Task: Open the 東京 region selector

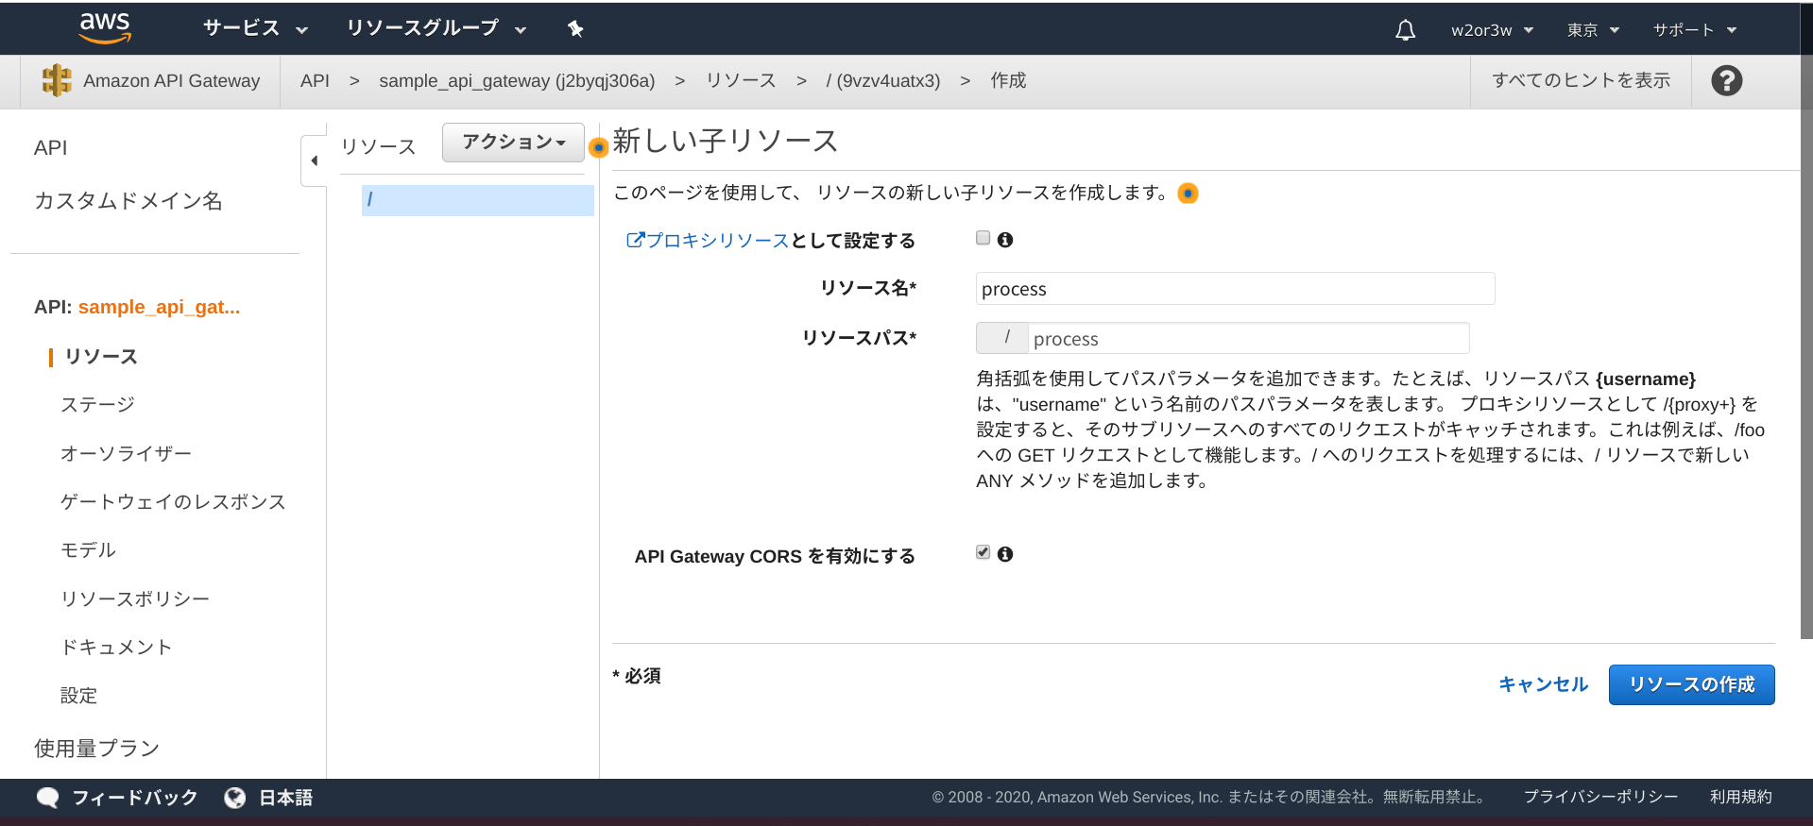Action: [1593, 30]
